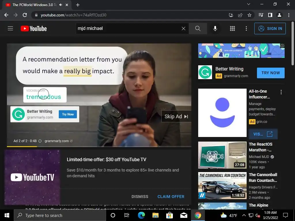Open Mail app from taskbar
The height and width of the screenshot is (221, 295).
[184, 215]
